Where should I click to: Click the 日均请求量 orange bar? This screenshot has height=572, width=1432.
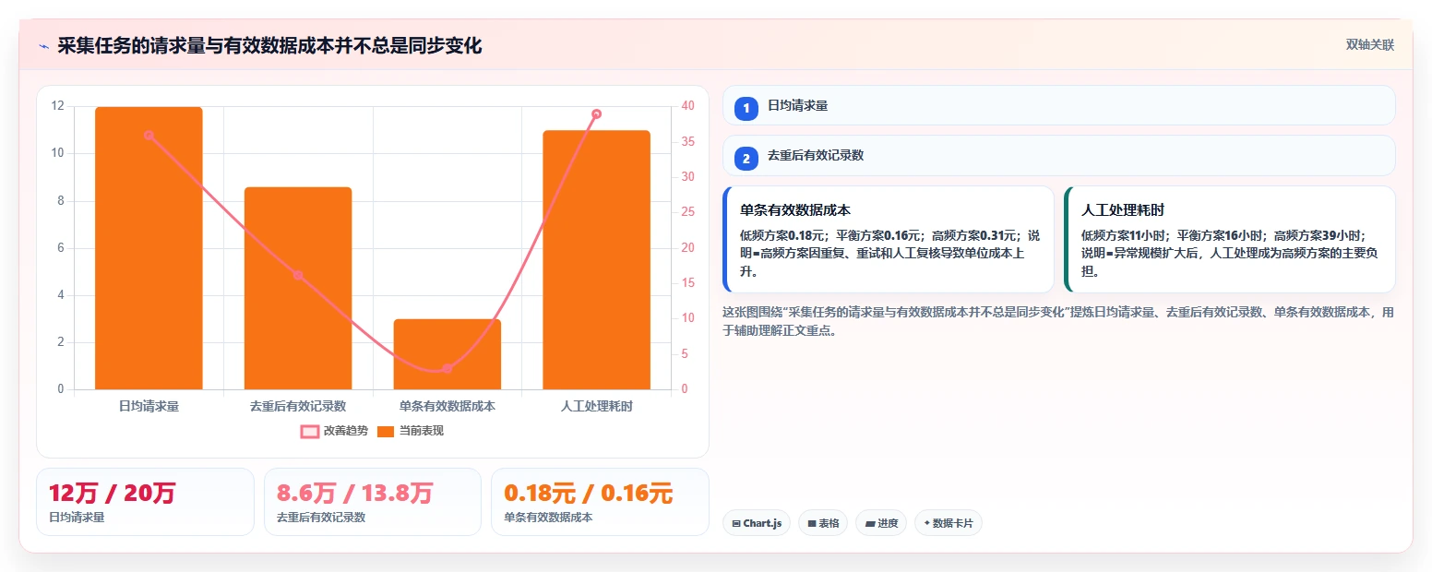[149, 248]
